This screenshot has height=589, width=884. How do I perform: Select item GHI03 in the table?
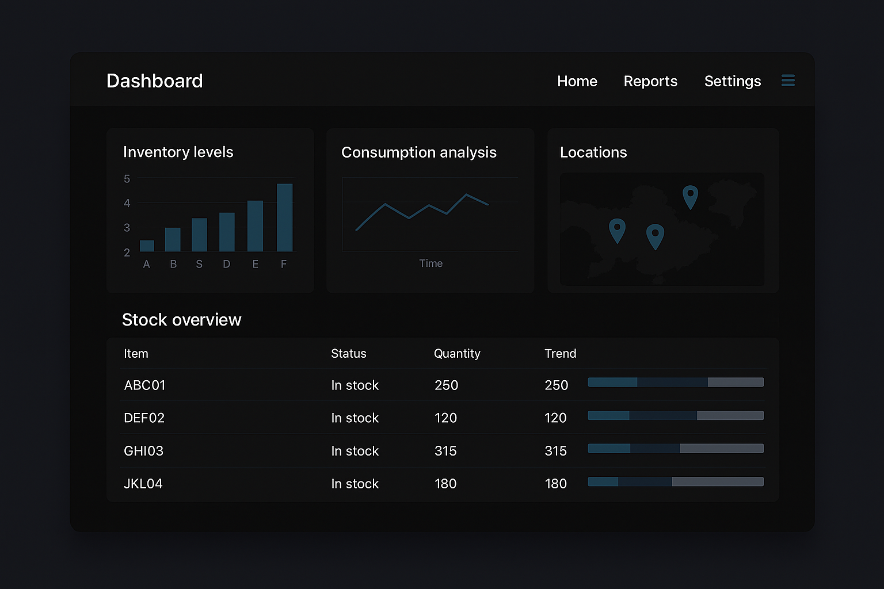point(143,451)
